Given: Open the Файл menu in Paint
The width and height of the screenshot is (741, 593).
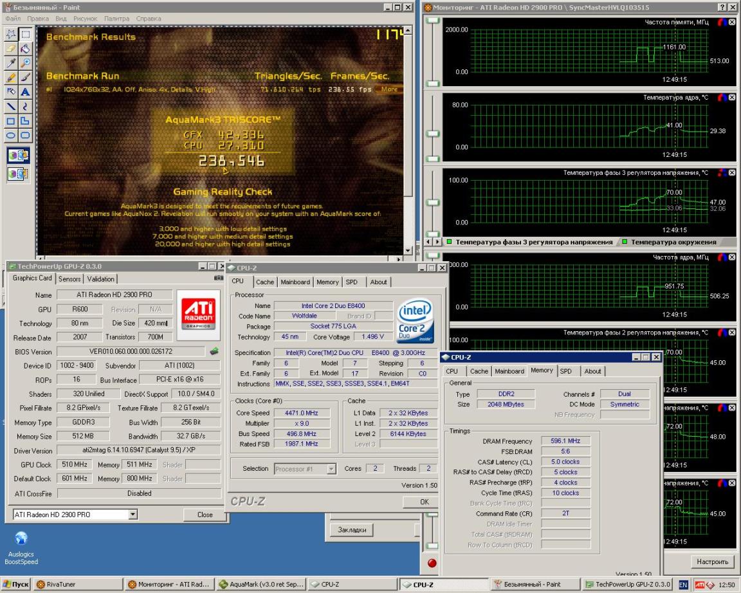Looking at the screenshot, I should coord(14,19).
